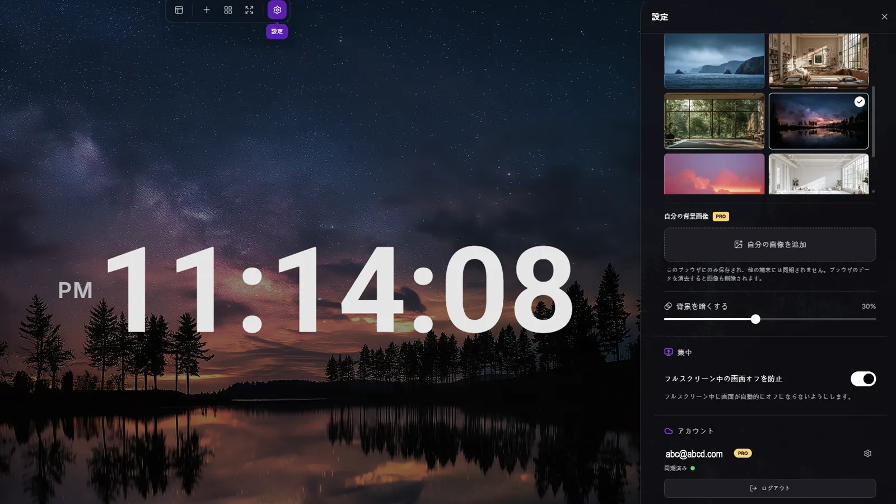
Task: Click the monitor icon beside 集中
Action: tap(668, 352)
